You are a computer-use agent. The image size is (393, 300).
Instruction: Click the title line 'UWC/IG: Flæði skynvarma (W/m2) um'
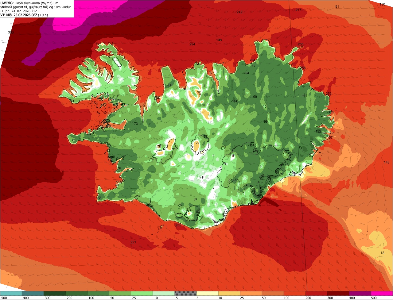29,3
